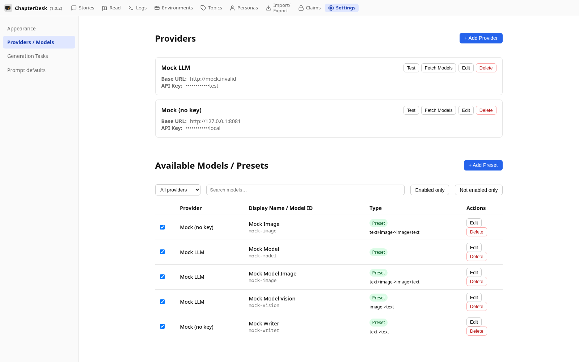
Task: Uncheck the Mock Model row checkbox
Action: click(162, 252)
